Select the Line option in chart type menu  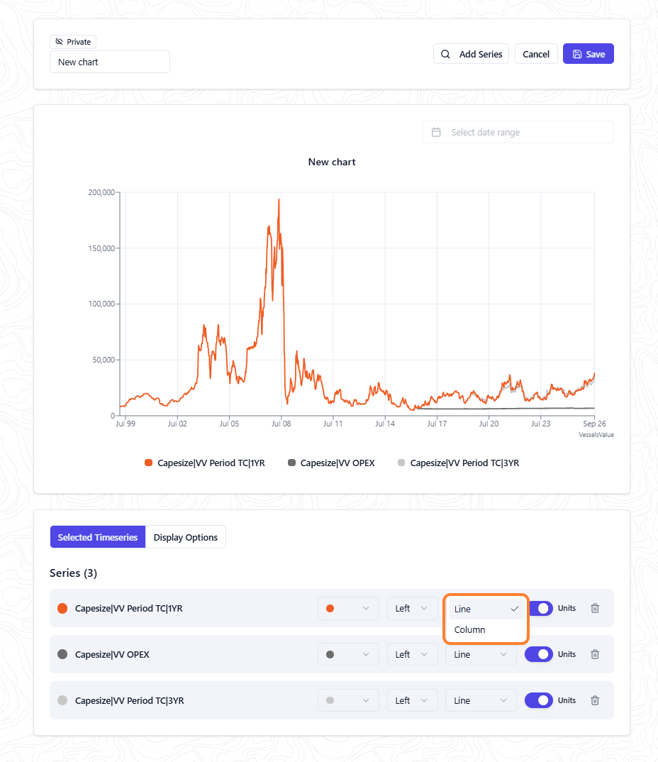pyautogui.click(x=486, y=609)
